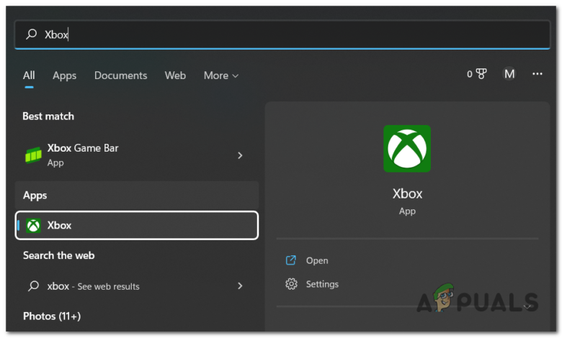The width and height of the screenshot is (562, 338).
Task: Expand more actions chevron in preview pane
Action: pos(527,306)
